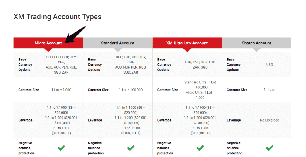Click Micro Account 'Negative balance protection' label
Image resolution: width=306 pixels, height=157 pixels.
tap(26, 148)
